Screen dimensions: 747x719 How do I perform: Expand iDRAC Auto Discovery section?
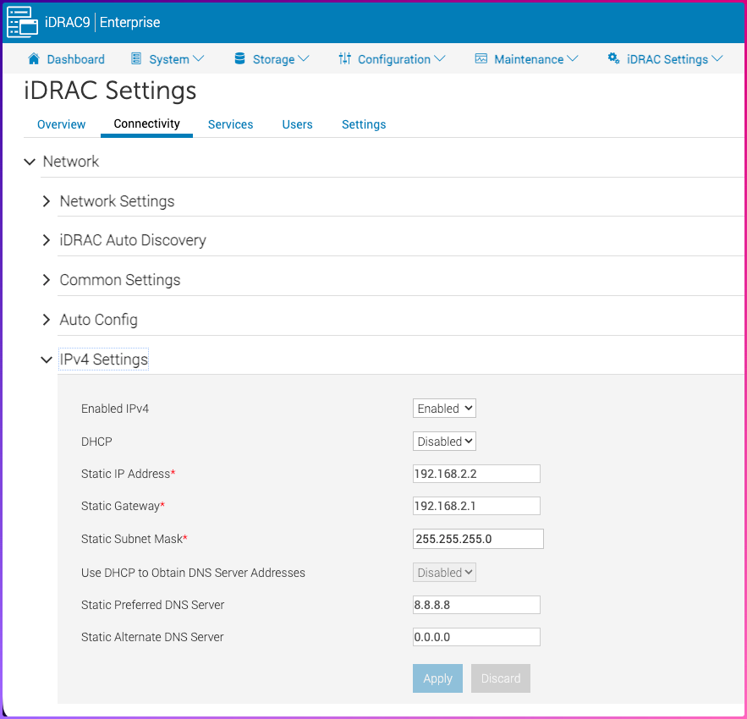(x=47, y=240)
